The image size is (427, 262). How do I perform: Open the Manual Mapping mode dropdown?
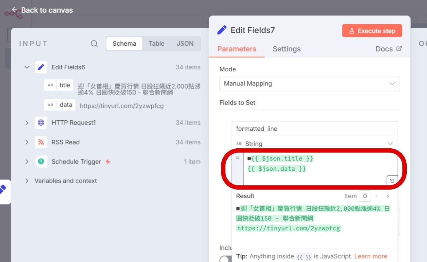(x=310, y=84)
